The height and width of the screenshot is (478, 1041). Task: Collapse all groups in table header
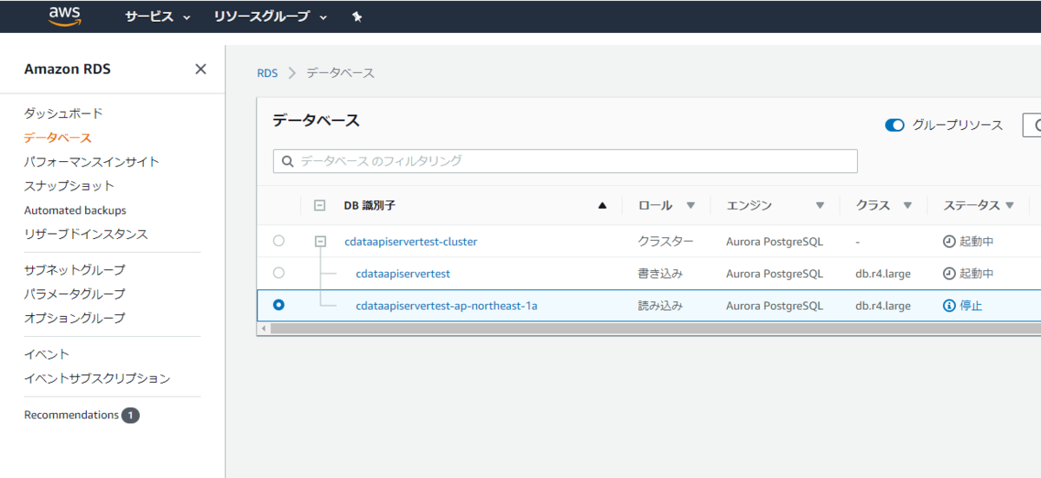pyautogui.click(x=319, y=206)
